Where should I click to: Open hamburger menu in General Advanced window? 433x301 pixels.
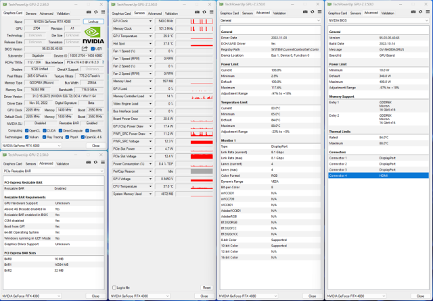(x=319, y=12)
